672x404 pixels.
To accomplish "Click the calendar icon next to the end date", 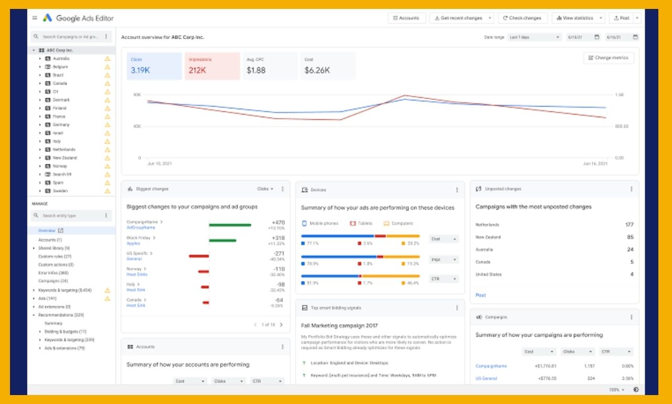I will (635, 37).
